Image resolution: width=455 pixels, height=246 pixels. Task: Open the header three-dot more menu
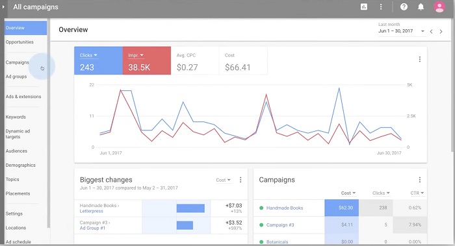[381, 6]
